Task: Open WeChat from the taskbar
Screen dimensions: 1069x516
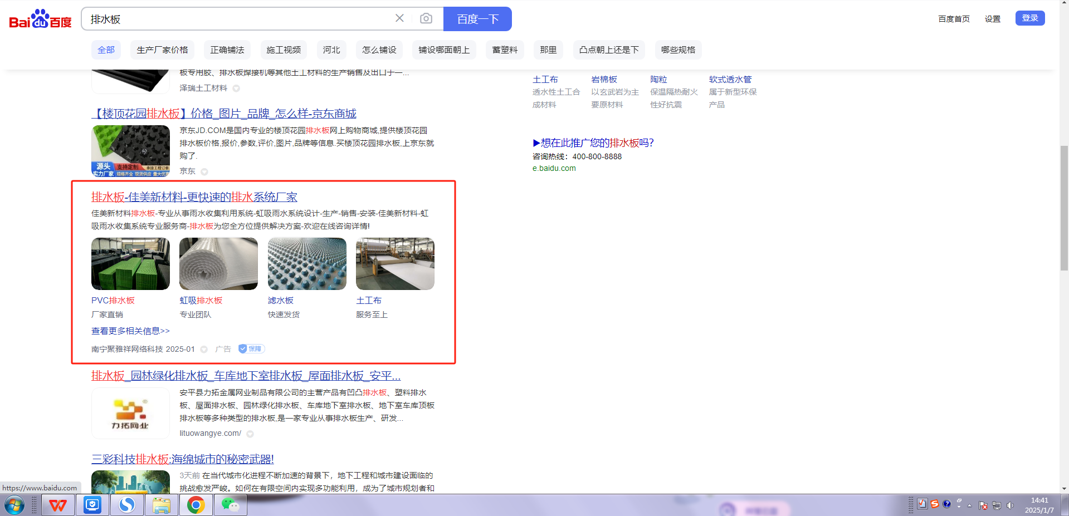Action: [230, 505]
